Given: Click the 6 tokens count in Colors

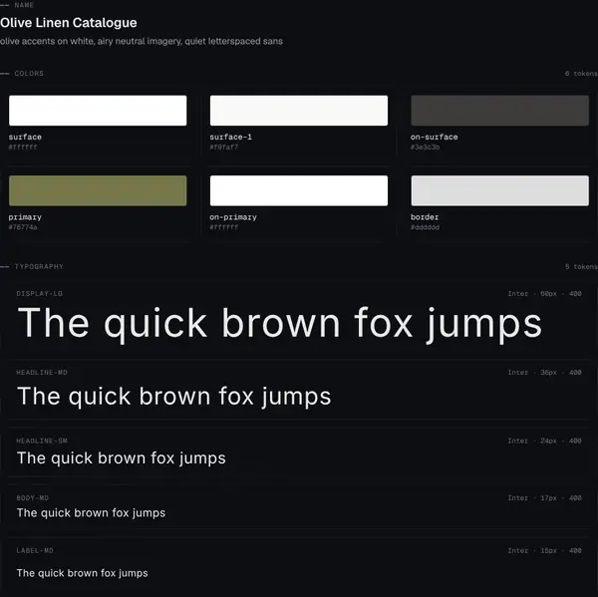Looking at the screenshot, I should click(x=581, y=73).
